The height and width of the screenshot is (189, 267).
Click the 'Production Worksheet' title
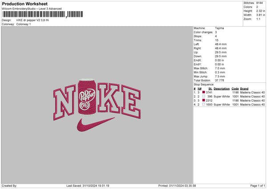(x=24, y=4)
